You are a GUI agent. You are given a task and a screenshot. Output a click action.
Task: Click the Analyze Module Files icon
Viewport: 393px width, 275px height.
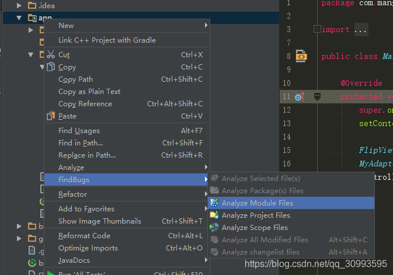(214, 203)
